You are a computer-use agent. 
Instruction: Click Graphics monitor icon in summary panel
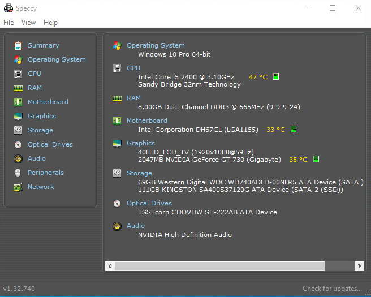[x=117, y=144]
